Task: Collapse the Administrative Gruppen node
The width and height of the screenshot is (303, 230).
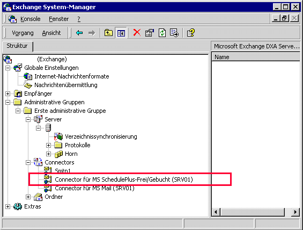Action: pos(8,102)
